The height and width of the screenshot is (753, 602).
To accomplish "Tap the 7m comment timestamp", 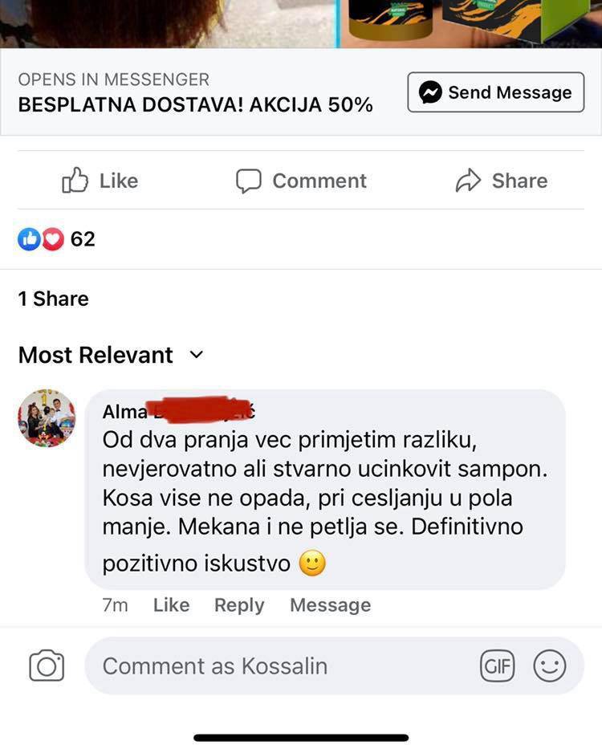I will point(115,605).
